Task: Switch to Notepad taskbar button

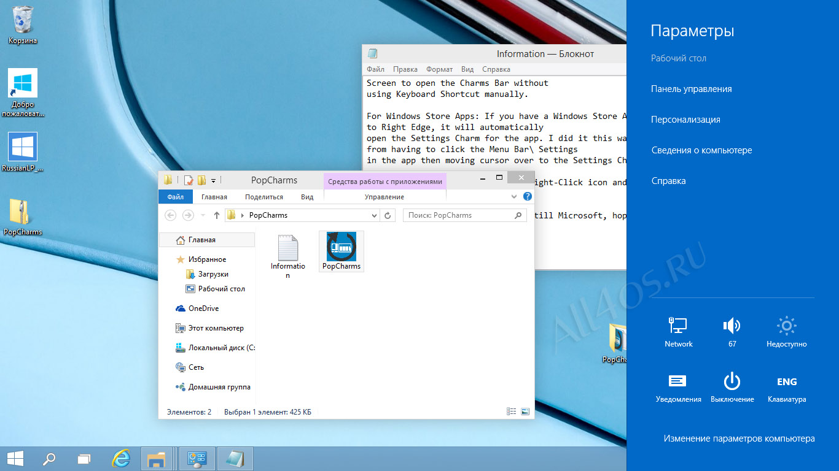Action: point(235,459)
